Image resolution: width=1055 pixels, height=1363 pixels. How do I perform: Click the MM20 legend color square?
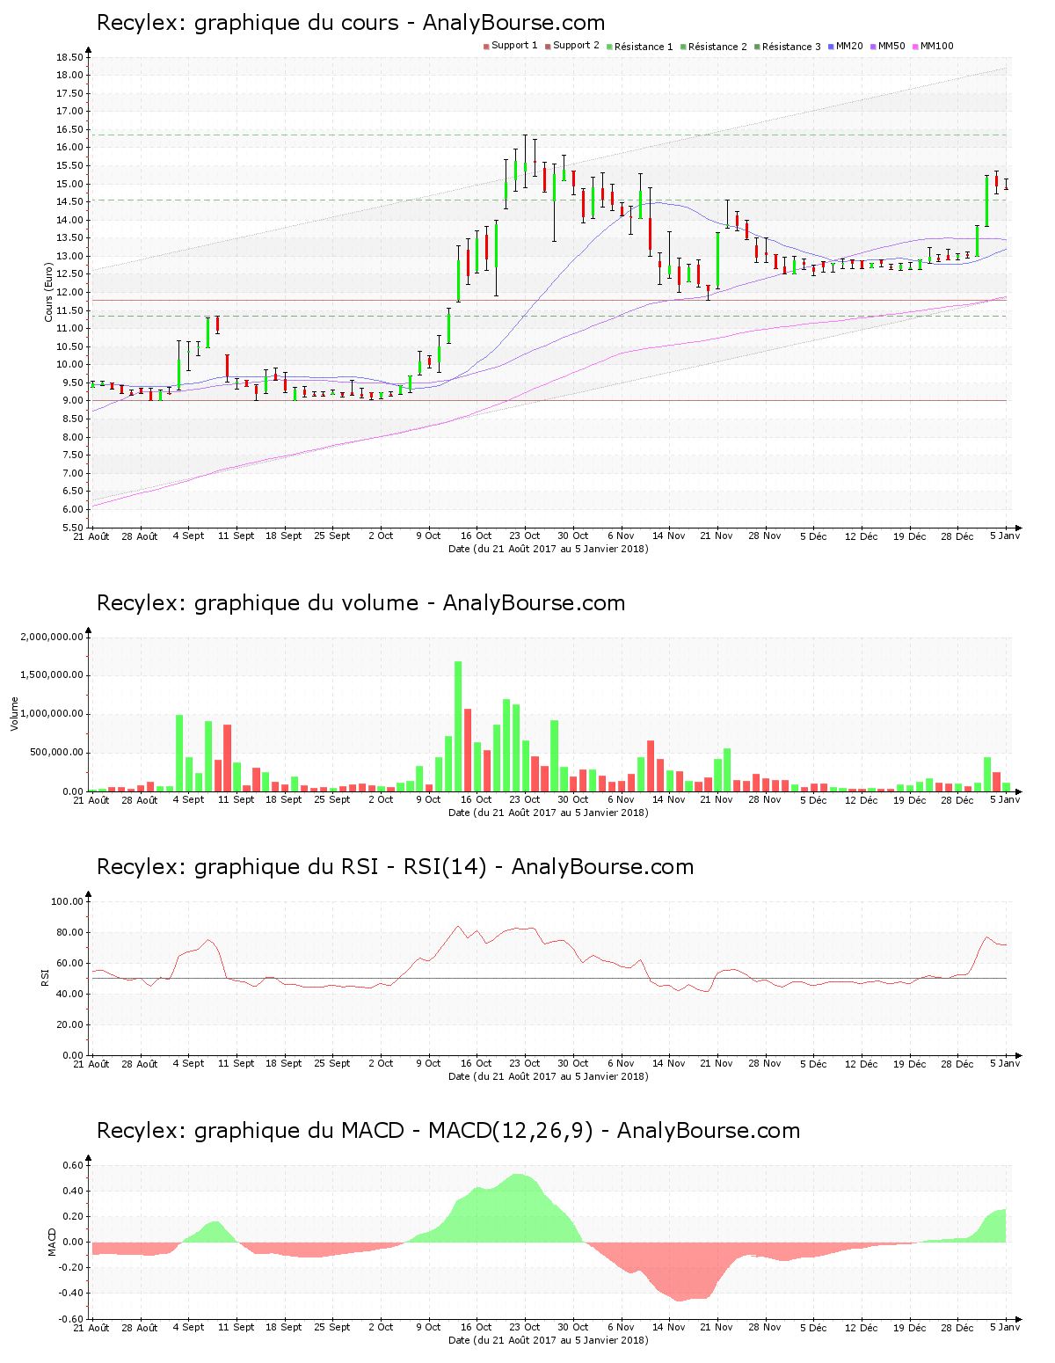click(x=831, y=47)
